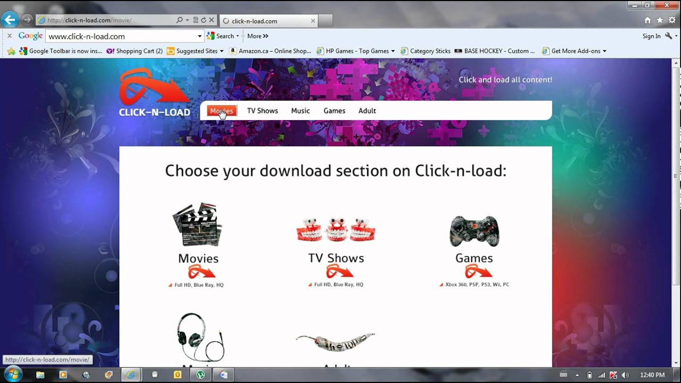The width and height of the screenshot is (681, 383).
Task: Select the TV Shows navigation tab
Action: (262, 111)
